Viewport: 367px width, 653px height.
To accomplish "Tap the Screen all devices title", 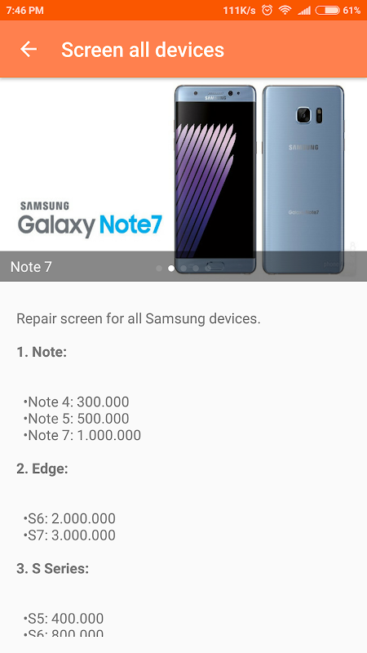I will click(143, 50).
